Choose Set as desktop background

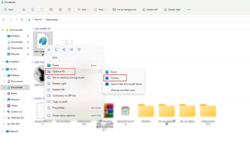point(74,77)
